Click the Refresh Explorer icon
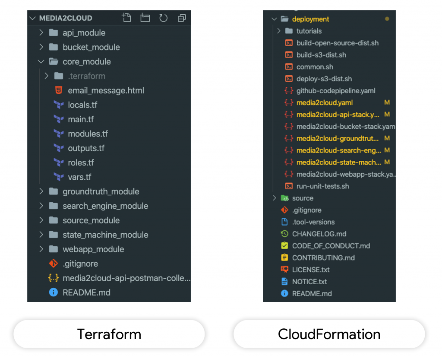Viewport: 442px width, 356px height. click(163, 18)
